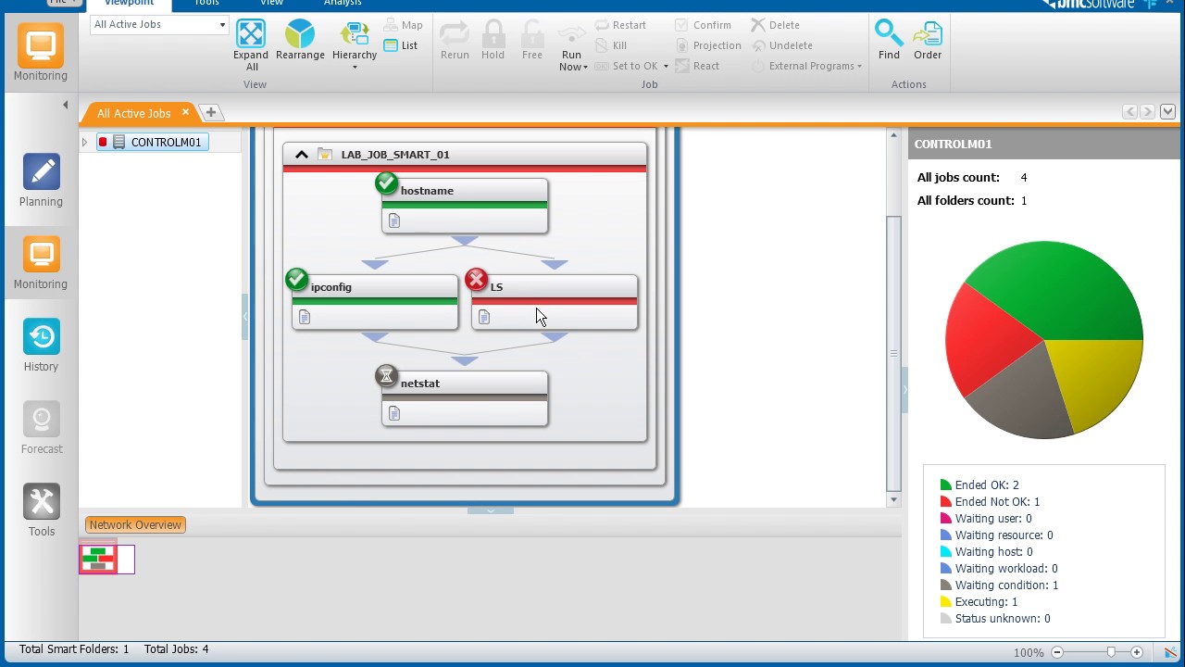Click the document icon in hostname job

(x=394, y=220)
